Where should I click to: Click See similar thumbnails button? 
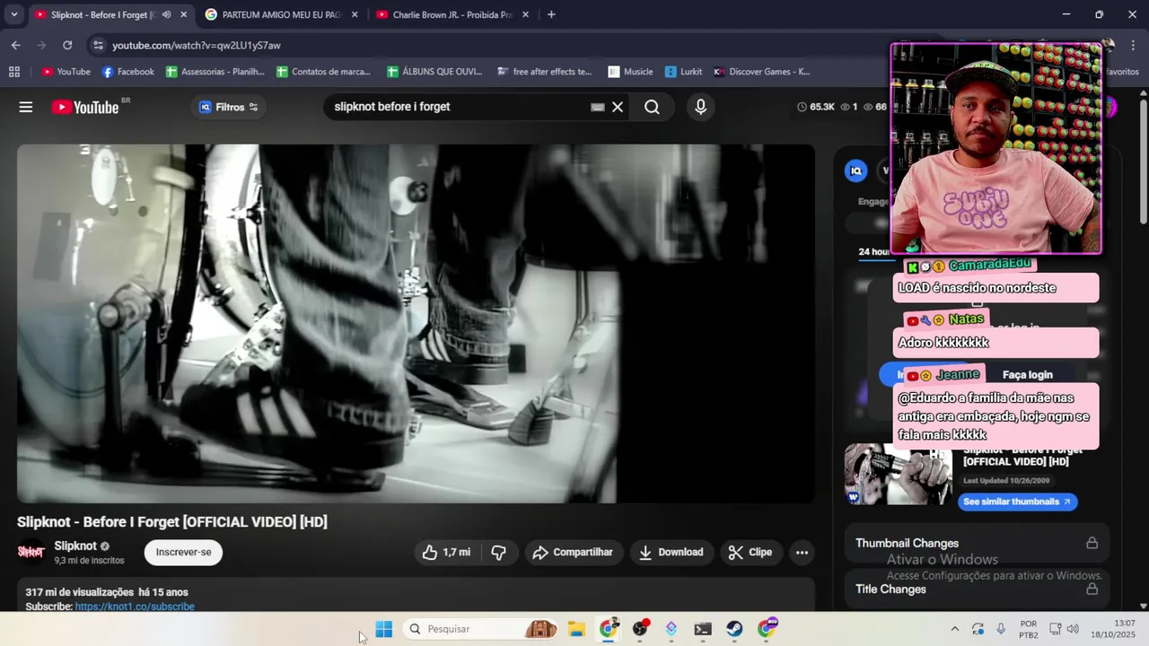[x=1017, y=502]
